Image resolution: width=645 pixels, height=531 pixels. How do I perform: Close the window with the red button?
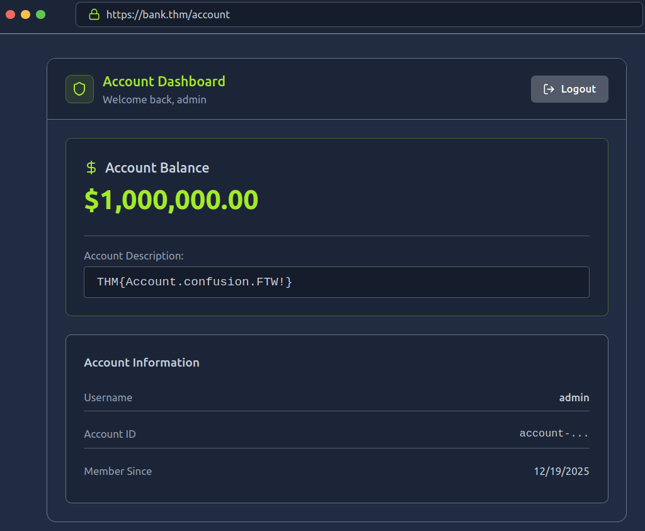pyautogui.click(x=11, y=14)
